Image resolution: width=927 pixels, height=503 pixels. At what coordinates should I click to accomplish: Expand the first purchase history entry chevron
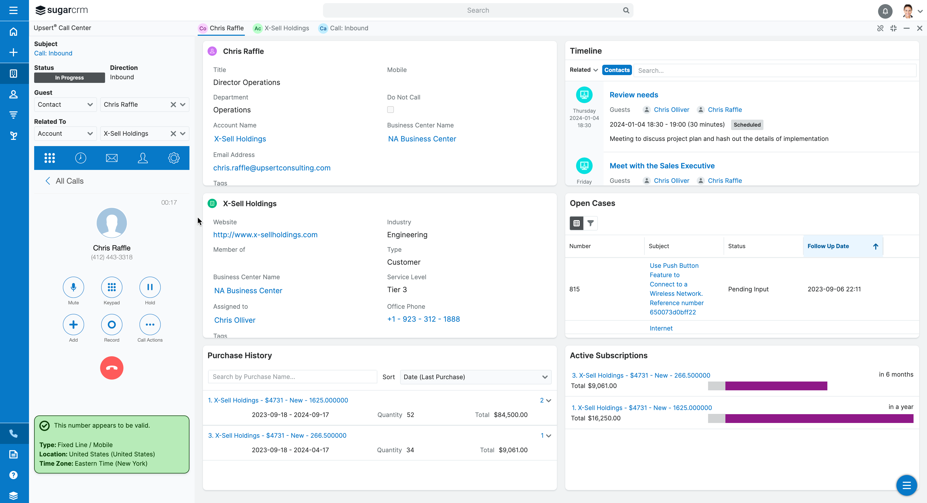[x=548, y=400]
